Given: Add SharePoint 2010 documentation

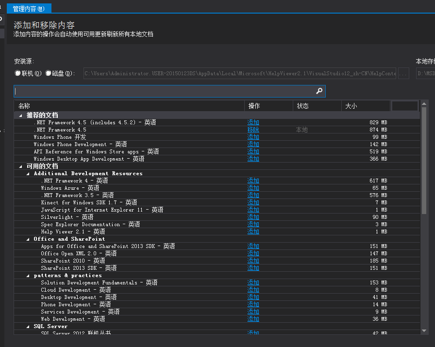Looking at the screenshot, I should [x=253, y=261].
